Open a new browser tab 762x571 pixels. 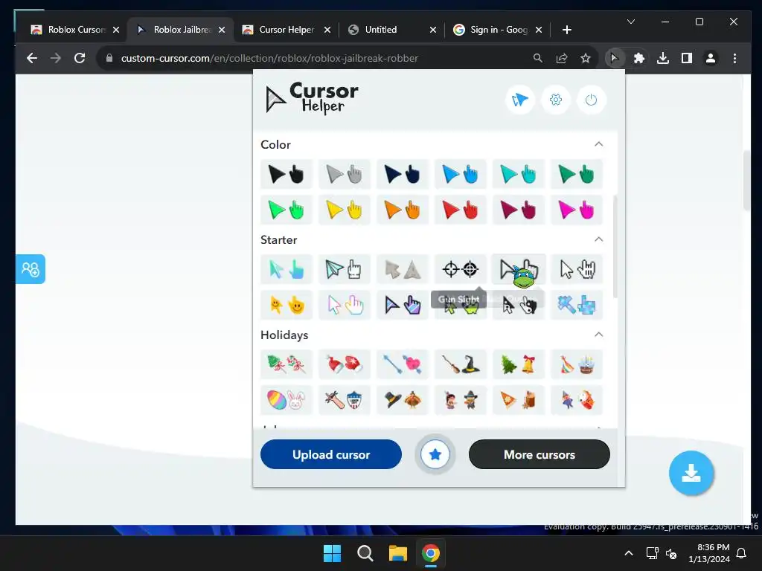[x=566, y=30]
